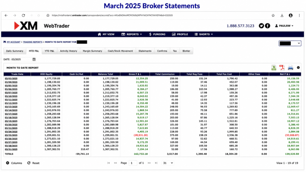306x172 pixels.
Task: Open the 03/25/2025 trade date link
Action: coord(11,135)
